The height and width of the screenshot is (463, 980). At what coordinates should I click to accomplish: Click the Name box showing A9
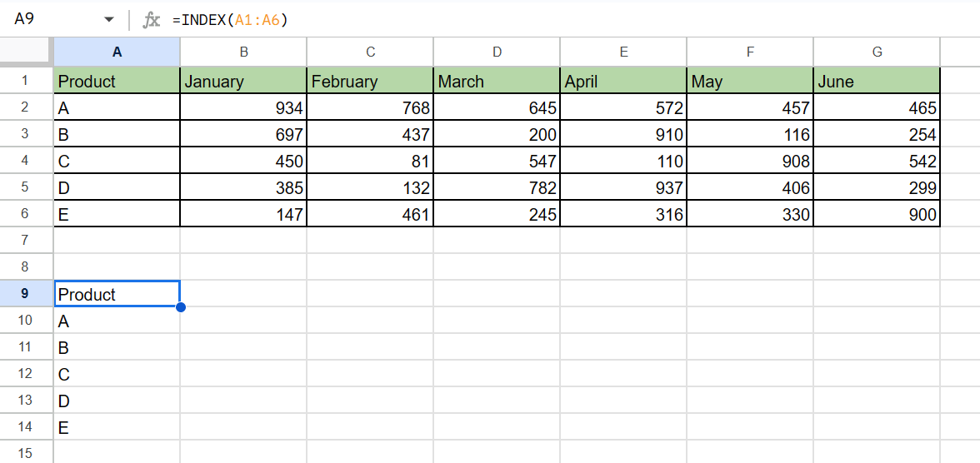(x=59, y=19)
